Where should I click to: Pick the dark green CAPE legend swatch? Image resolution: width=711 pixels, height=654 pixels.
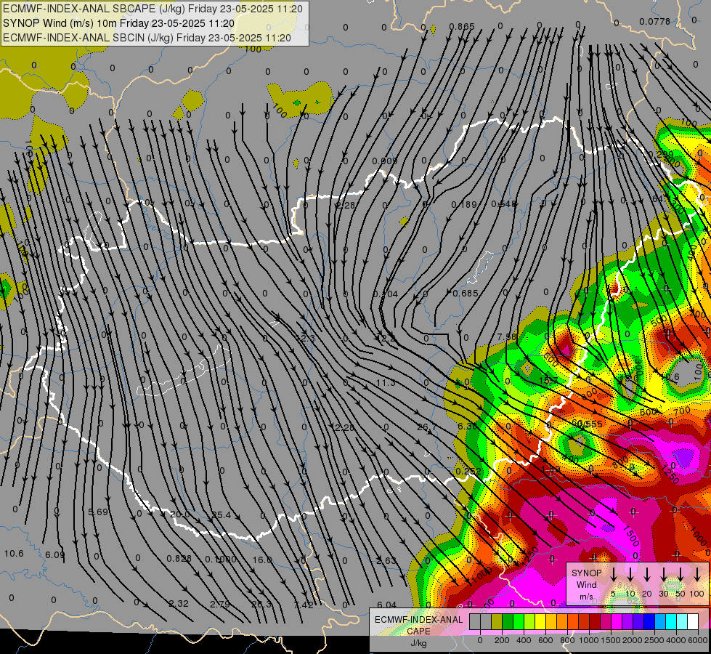(508, 621)
